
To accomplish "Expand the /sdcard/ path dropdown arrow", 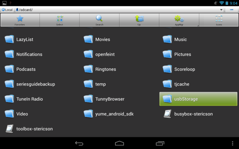I will pyautogui.click(x=221, y=10).
